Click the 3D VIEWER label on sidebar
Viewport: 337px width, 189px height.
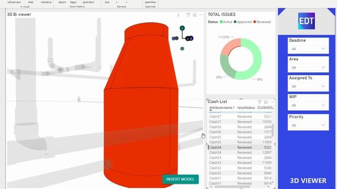coord(308,181)
